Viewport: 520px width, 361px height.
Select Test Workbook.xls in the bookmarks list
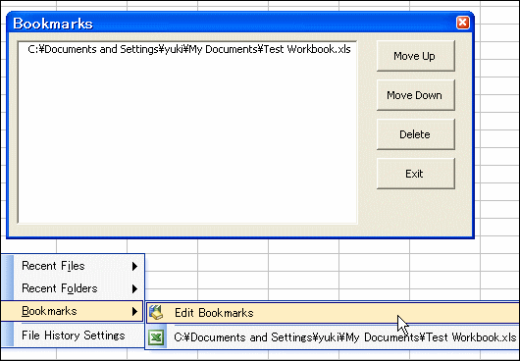tap(189, 49)
